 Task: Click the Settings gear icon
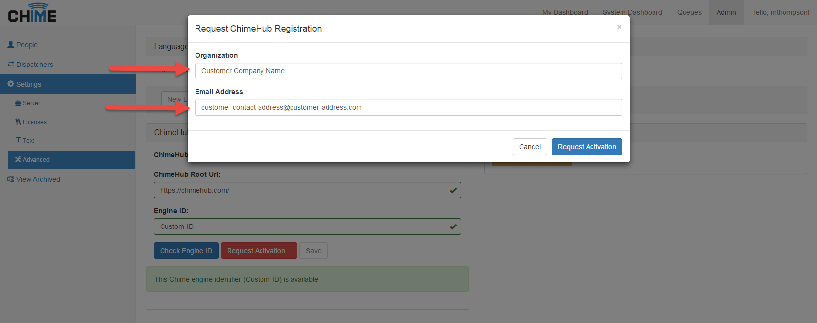11,84
